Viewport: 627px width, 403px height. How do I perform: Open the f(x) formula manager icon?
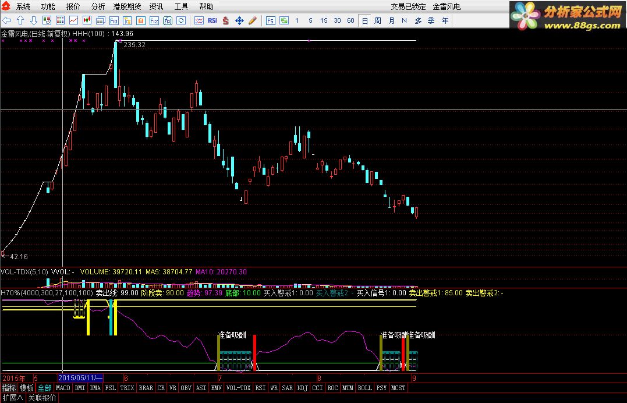168,20
